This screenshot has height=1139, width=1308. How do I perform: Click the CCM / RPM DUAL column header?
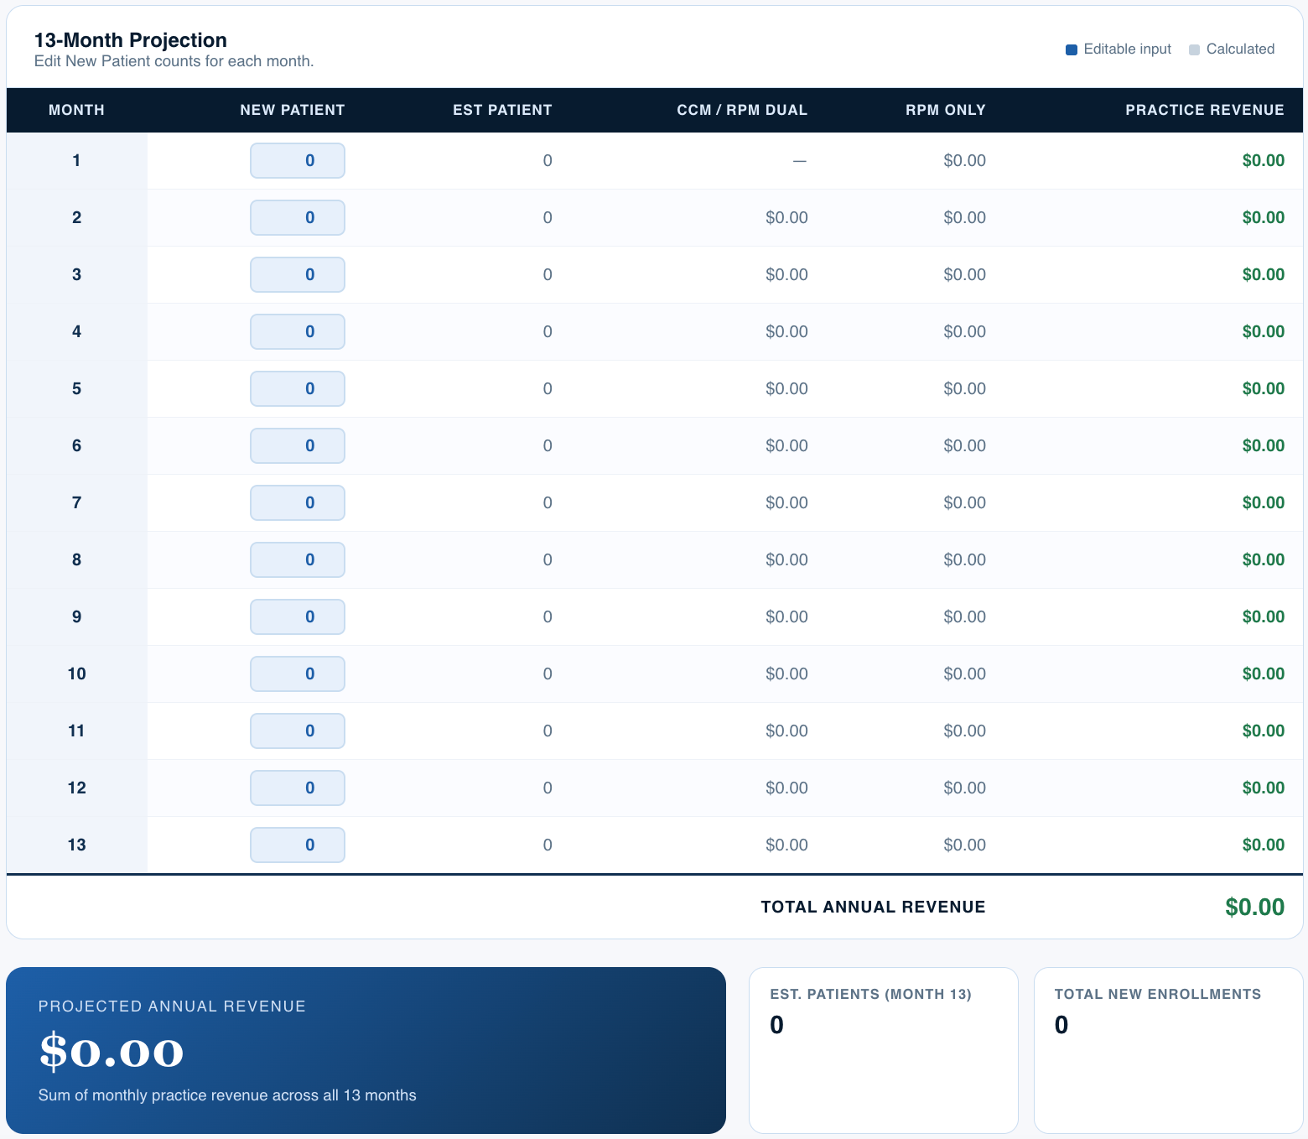click(742, 110)
